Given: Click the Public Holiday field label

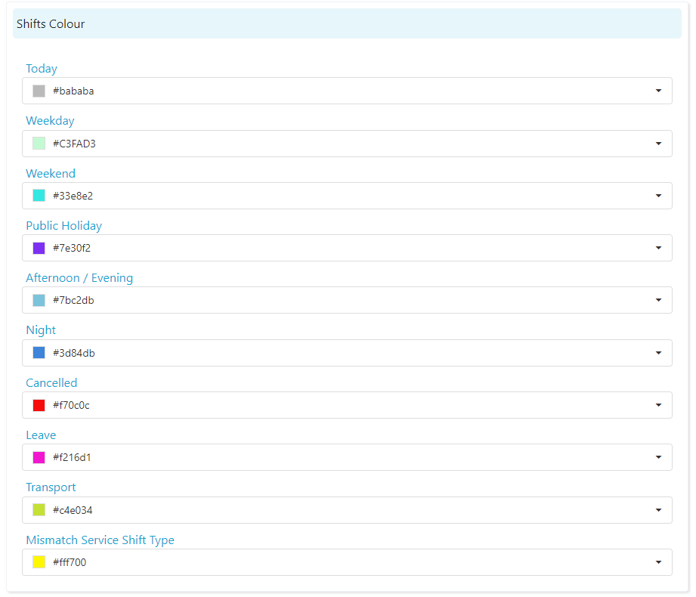Looking at the screenshot, I should pyautogui.click(x=64, y=226).
